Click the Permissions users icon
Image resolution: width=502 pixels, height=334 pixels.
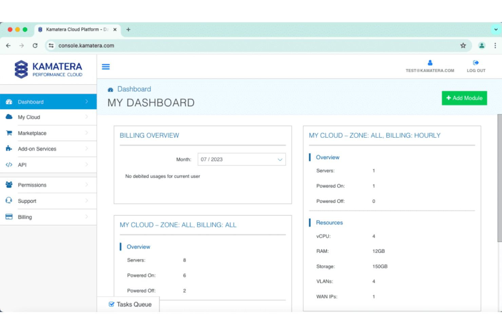tap(9, 185)
